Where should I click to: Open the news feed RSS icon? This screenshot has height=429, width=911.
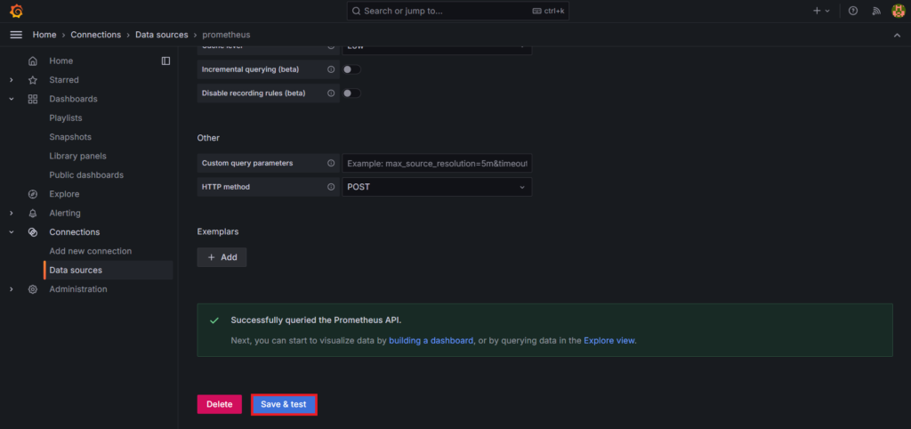(876, 11)
